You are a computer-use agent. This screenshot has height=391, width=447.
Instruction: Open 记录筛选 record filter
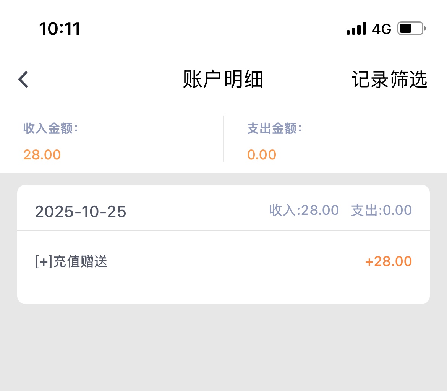[x=389, y=80]
